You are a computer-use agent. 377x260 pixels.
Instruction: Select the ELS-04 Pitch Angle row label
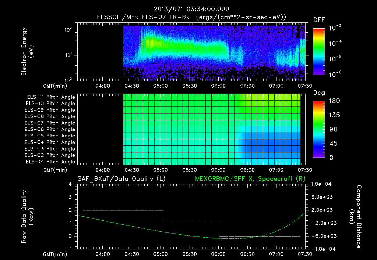pyautogui.click(x=50, y=142)
